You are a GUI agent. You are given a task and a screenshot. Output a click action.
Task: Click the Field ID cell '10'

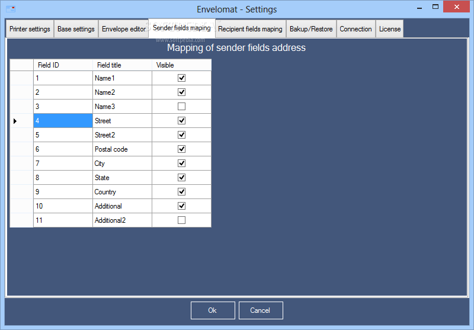point(63,206)
